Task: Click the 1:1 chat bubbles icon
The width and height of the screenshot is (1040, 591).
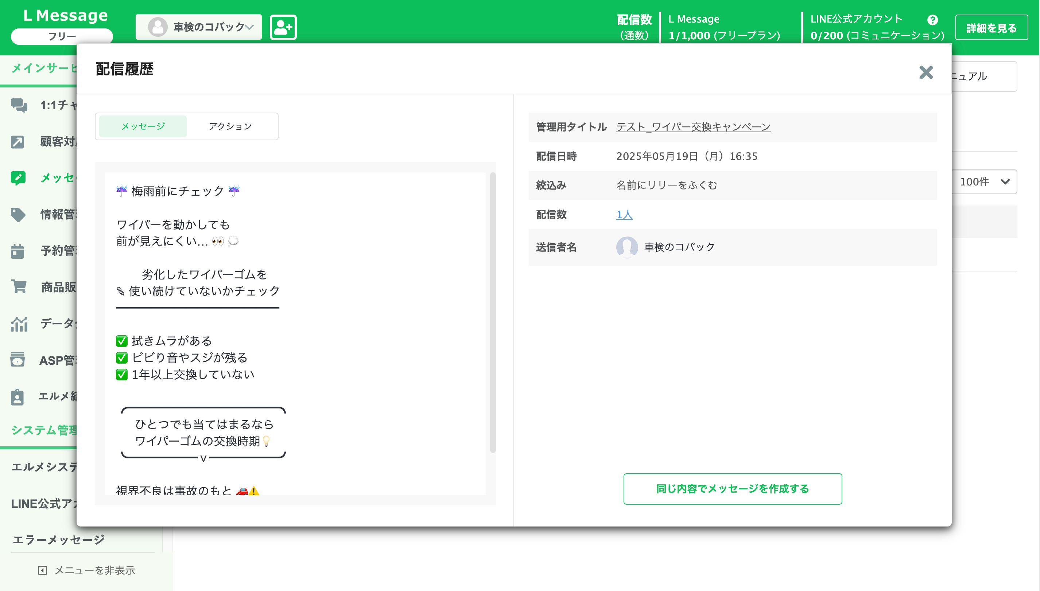Action: (19, 105)
